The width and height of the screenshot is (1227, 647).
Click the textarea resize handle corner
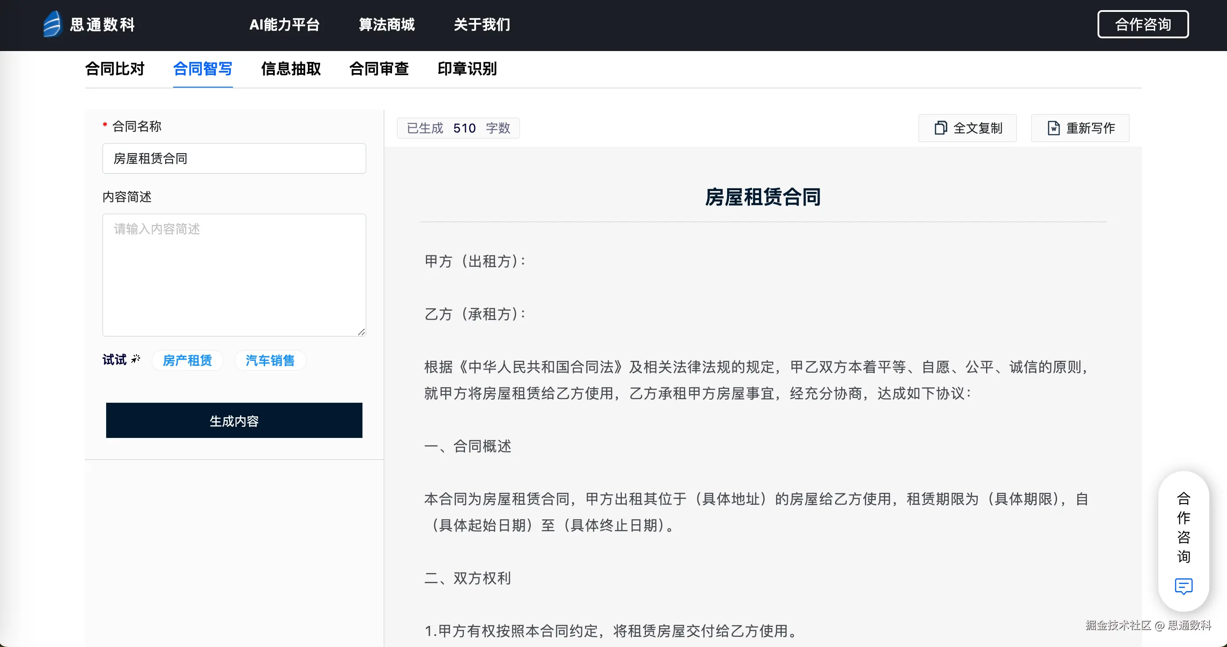tap(362, 332)
